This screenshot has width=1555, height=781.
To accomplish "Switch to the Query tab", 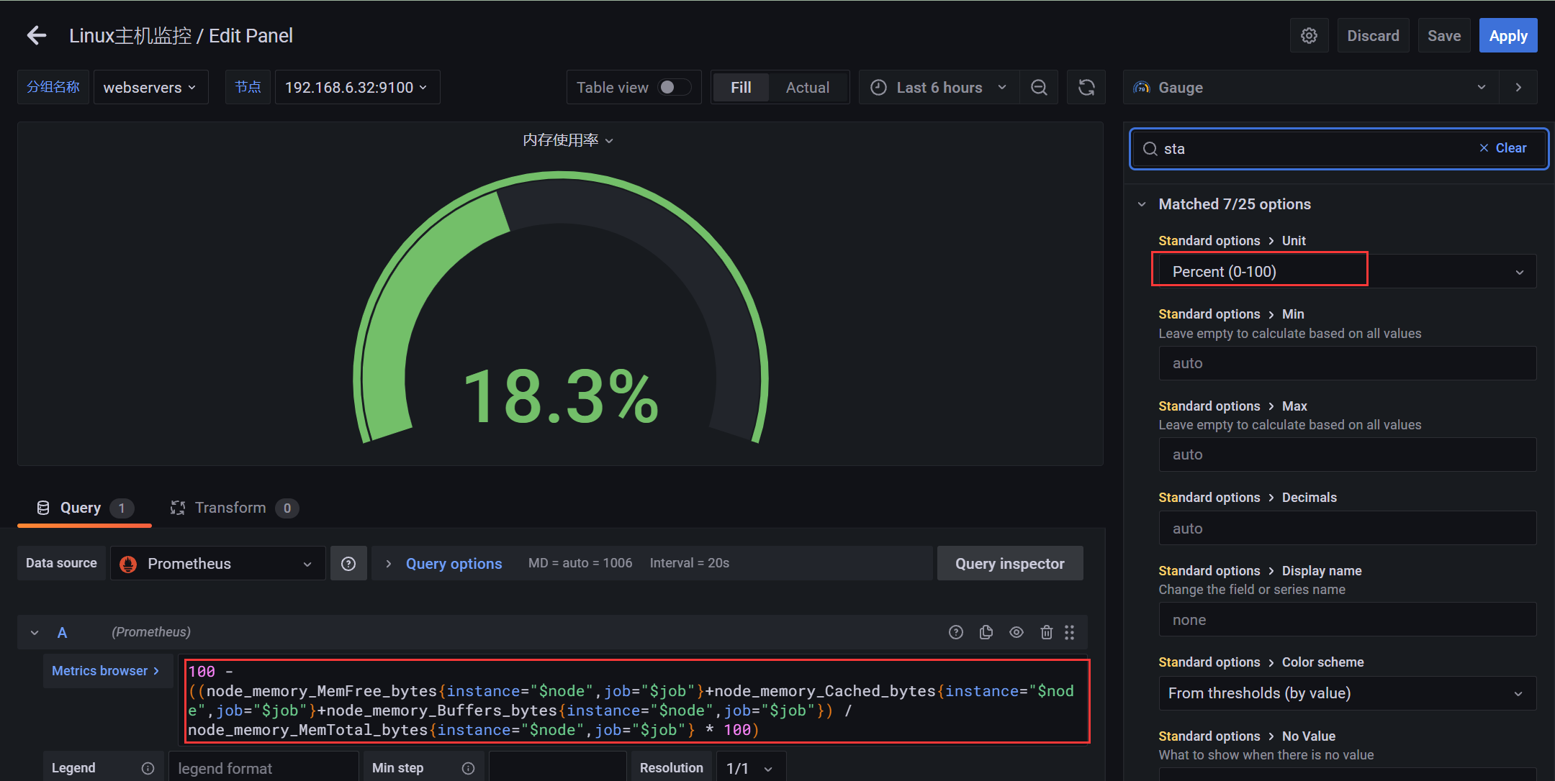I will pos(84,508).
